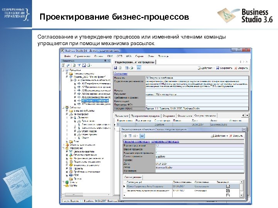
Task: Open the СМК menu
Action: 110,56
